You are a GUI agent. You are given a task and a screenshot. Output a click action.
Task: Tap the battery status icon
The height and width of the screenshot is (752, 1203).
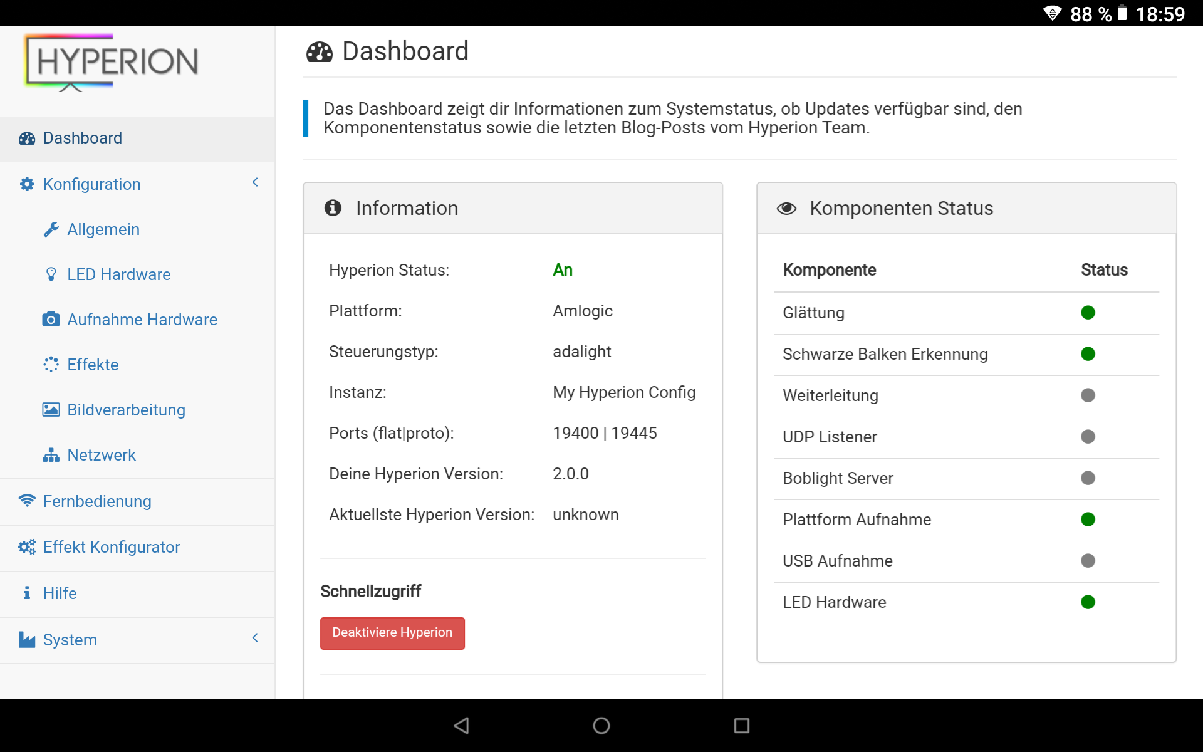(1122, 13)
